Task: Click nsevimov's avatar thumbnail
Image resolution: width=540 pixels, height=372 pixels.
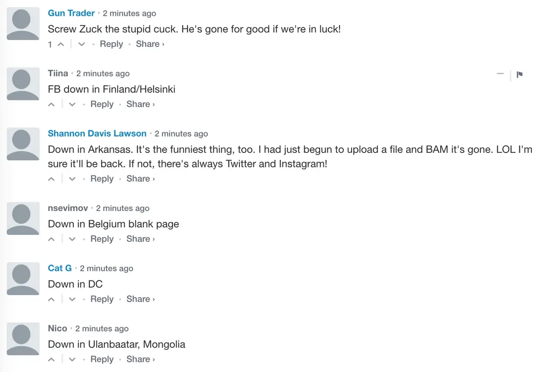Action: point(23,218)
